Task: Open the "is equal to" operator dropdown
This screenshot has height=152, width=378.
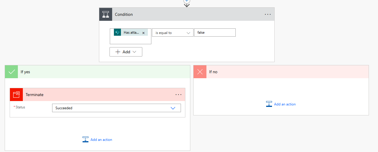Action: point(172,33)
